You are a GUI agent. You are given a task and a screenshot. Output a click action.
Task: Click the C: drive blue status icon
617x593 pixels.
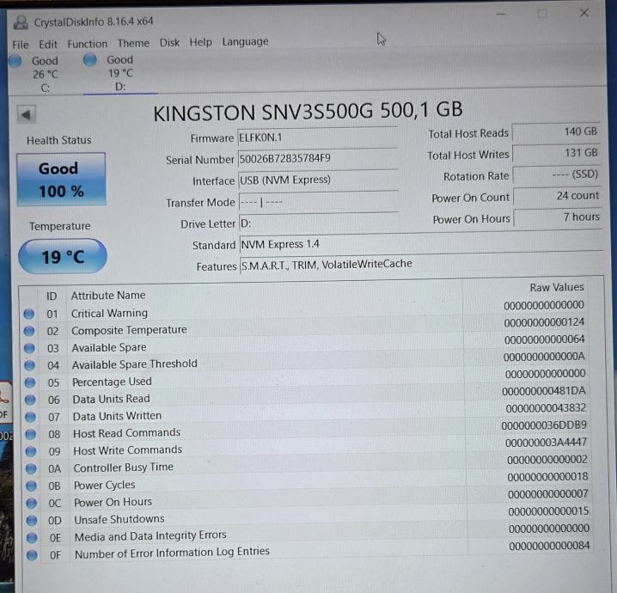point(15,61)
